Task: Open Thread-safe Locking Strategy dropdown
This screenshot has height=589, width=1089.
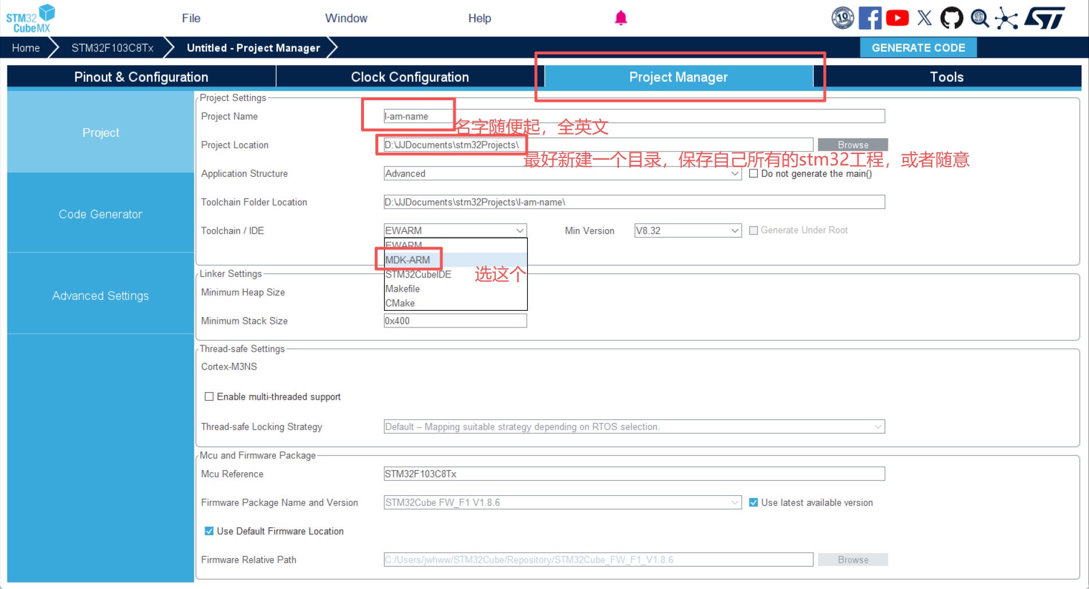Action: pyautogui.click(x=634, y=427)
